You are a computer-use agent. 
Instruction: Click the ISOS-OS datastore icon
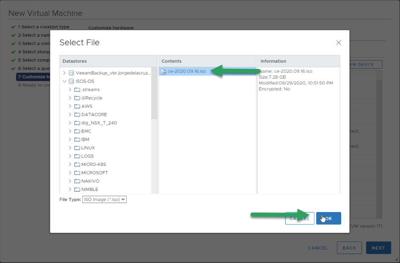(72, 81)
